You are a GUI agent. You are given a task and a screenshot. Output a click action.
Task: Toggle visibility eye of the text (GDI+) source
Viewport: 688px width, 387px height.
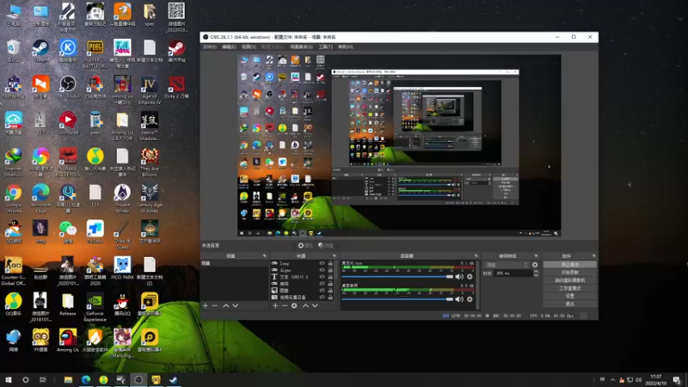pos(322,276)
